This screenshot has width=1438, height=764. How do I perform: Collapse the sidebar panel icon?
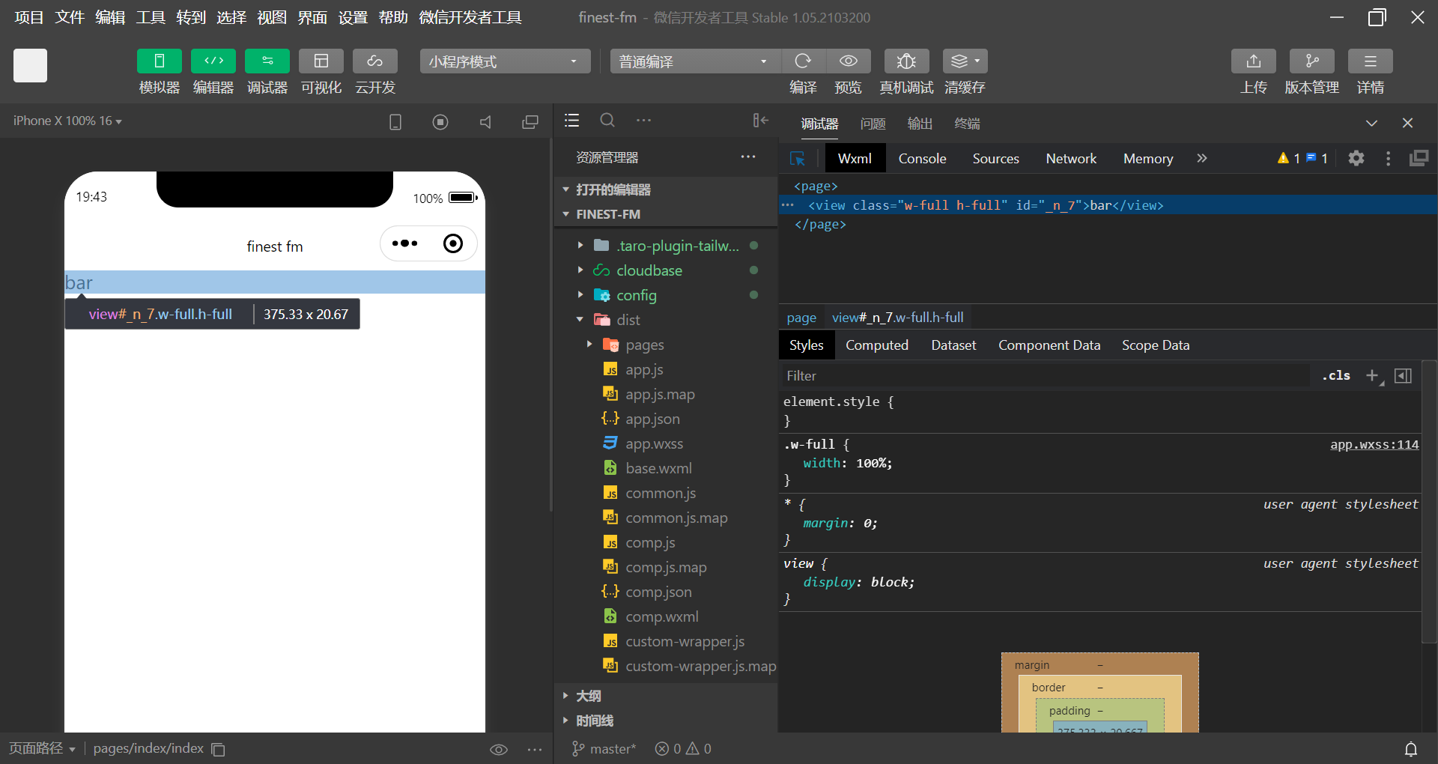pyautogui.click(x=760, y=121)
